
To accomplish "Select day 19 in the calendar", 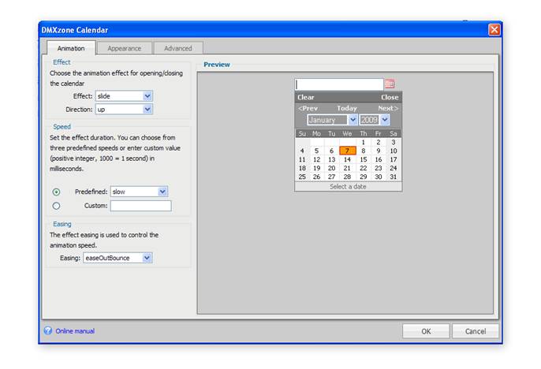I will coord(316,168).
